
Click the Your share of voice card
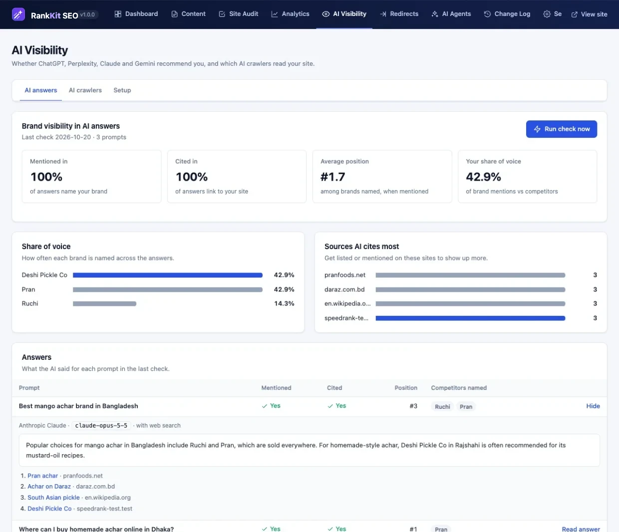pos(527,177)
